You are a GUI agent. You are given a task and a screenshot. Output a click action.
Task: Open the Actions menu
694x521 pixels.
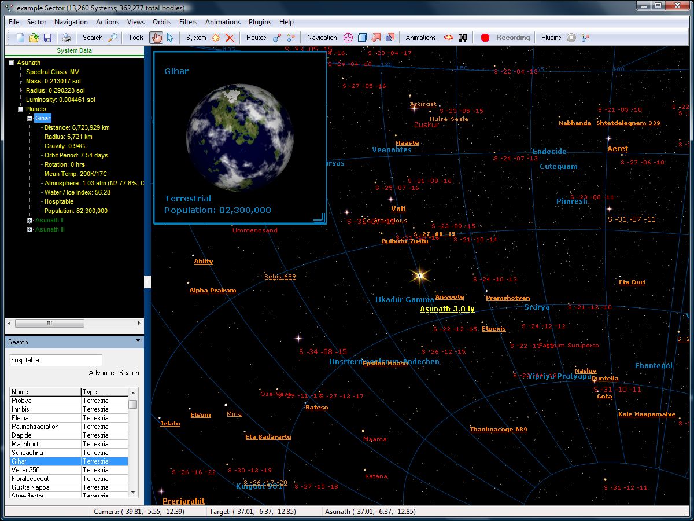pos(108,22)
